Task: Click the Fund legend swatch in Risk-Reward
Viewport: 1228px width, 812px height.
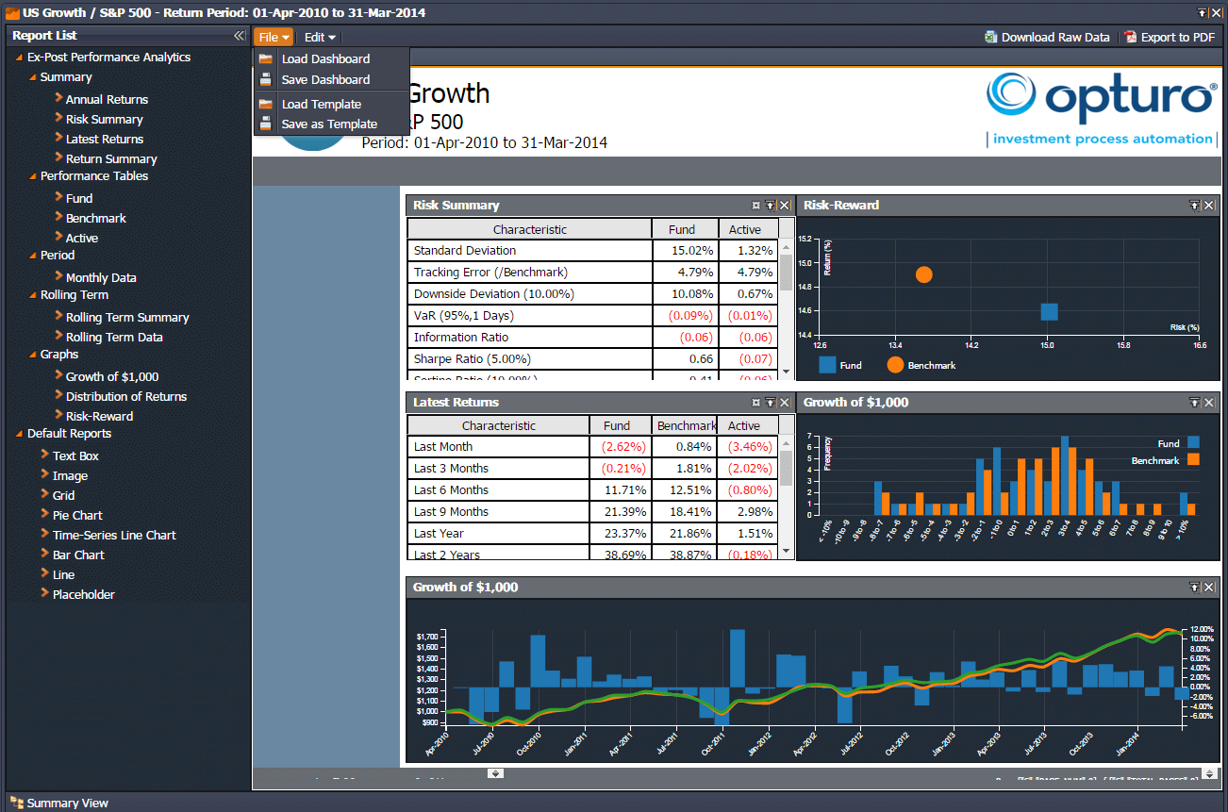Action: (x=827, y=365)
